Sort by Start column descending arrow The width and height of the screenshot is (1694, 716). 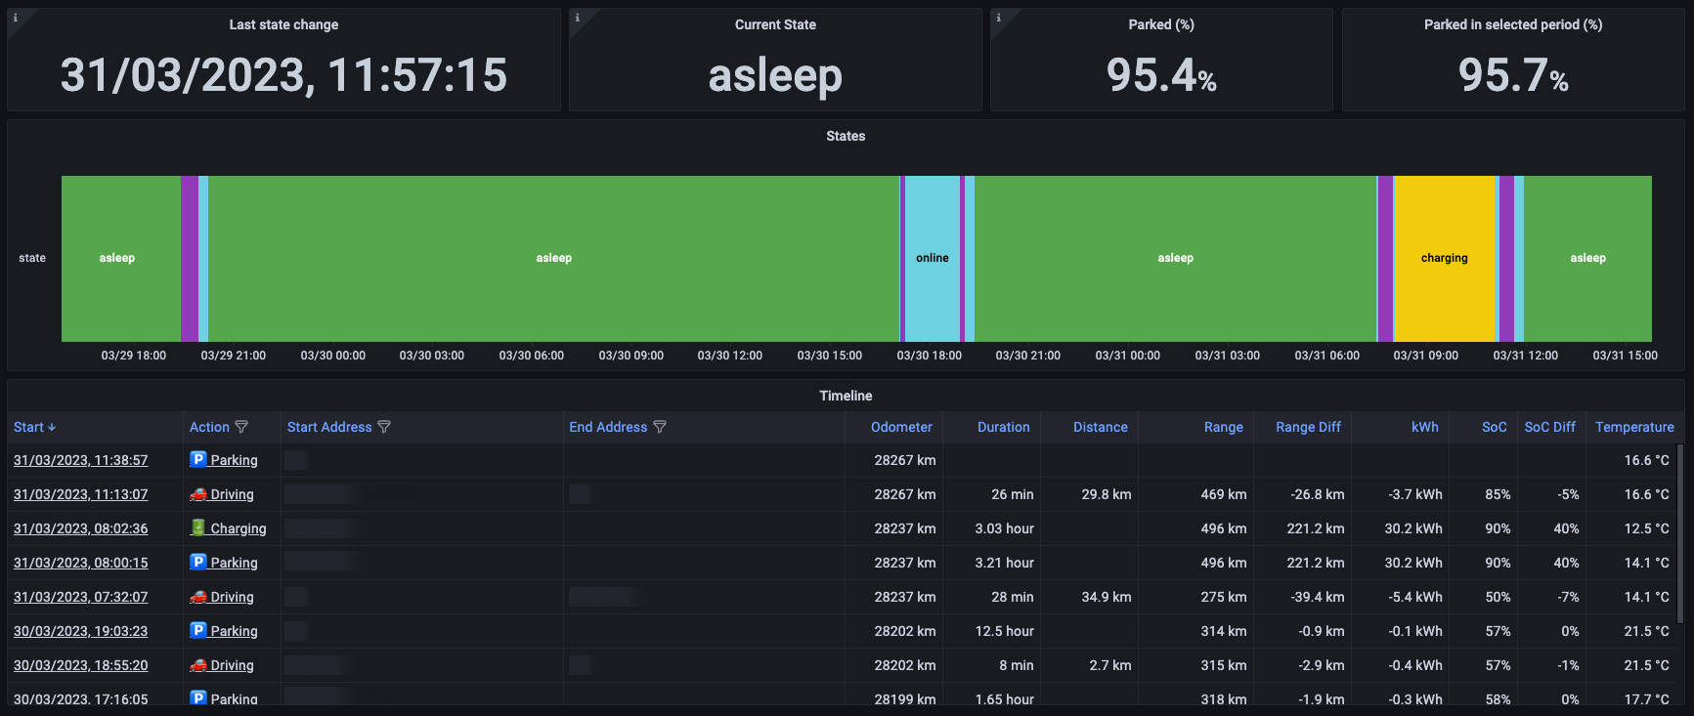tap(52, 427)
